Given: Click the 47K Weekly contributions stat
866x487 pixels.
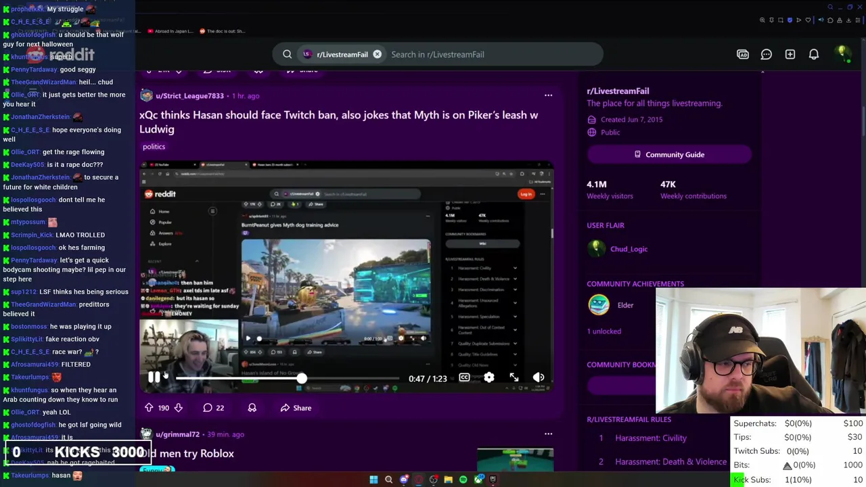Looking at the screenshot, I should click(693, 190).
